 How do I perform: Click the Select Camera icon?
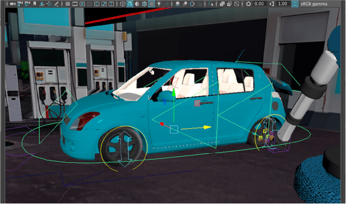click(x=13, y=4)
